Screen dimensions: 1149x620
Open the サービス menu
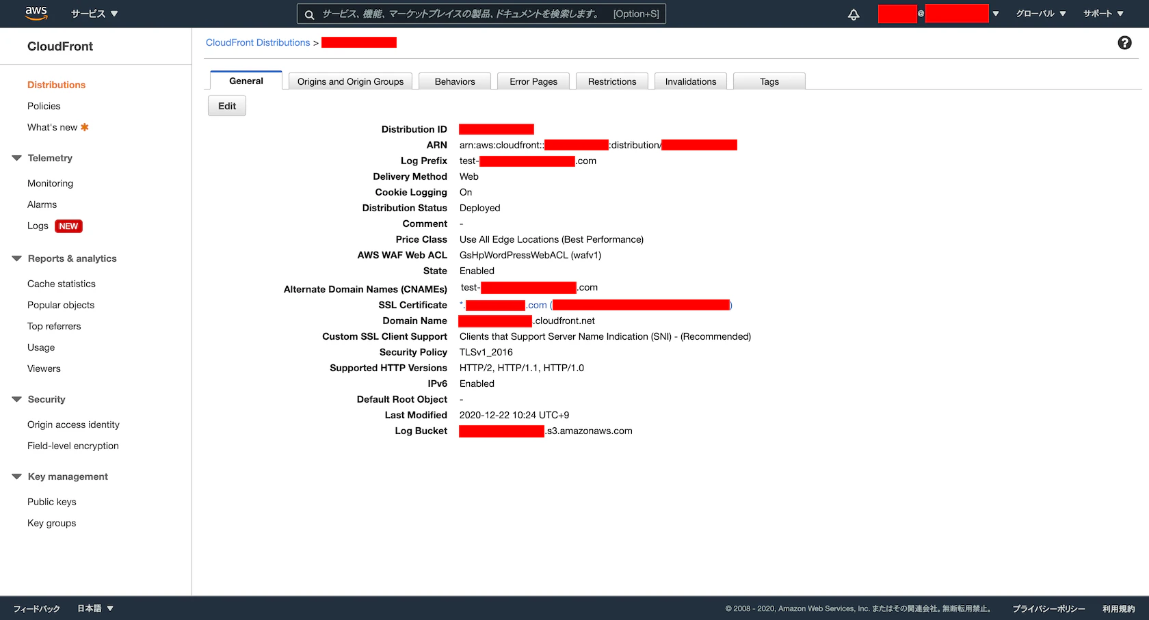coord(94,13)
